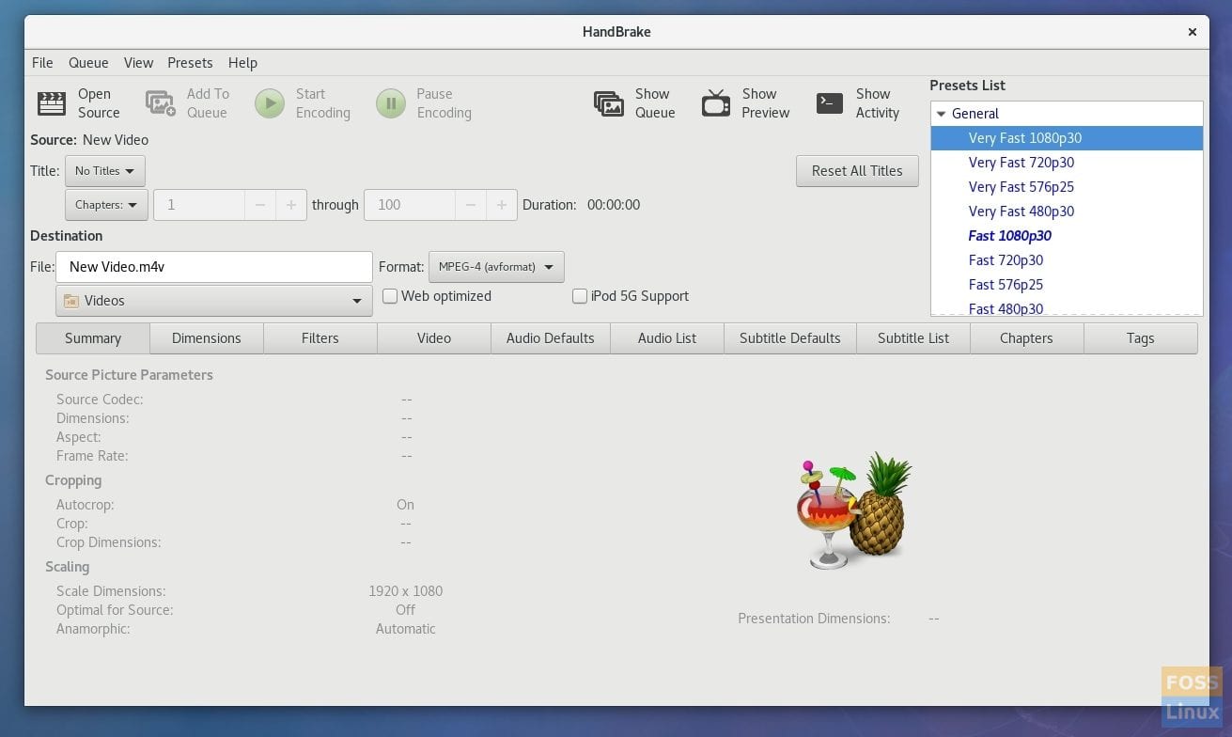This screenshot has height=737, width=1232.
Task: Select the Very Fast 576p25 preset
Action: click(x=1067, y=187)
